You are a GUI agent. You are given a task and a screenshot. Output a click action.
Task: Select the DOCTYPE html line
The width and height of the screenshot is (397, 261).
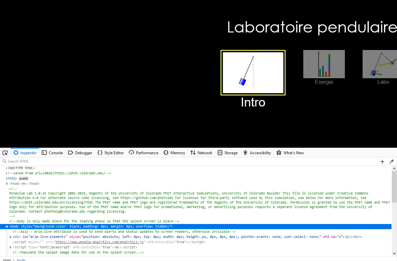tap(20, 168)
